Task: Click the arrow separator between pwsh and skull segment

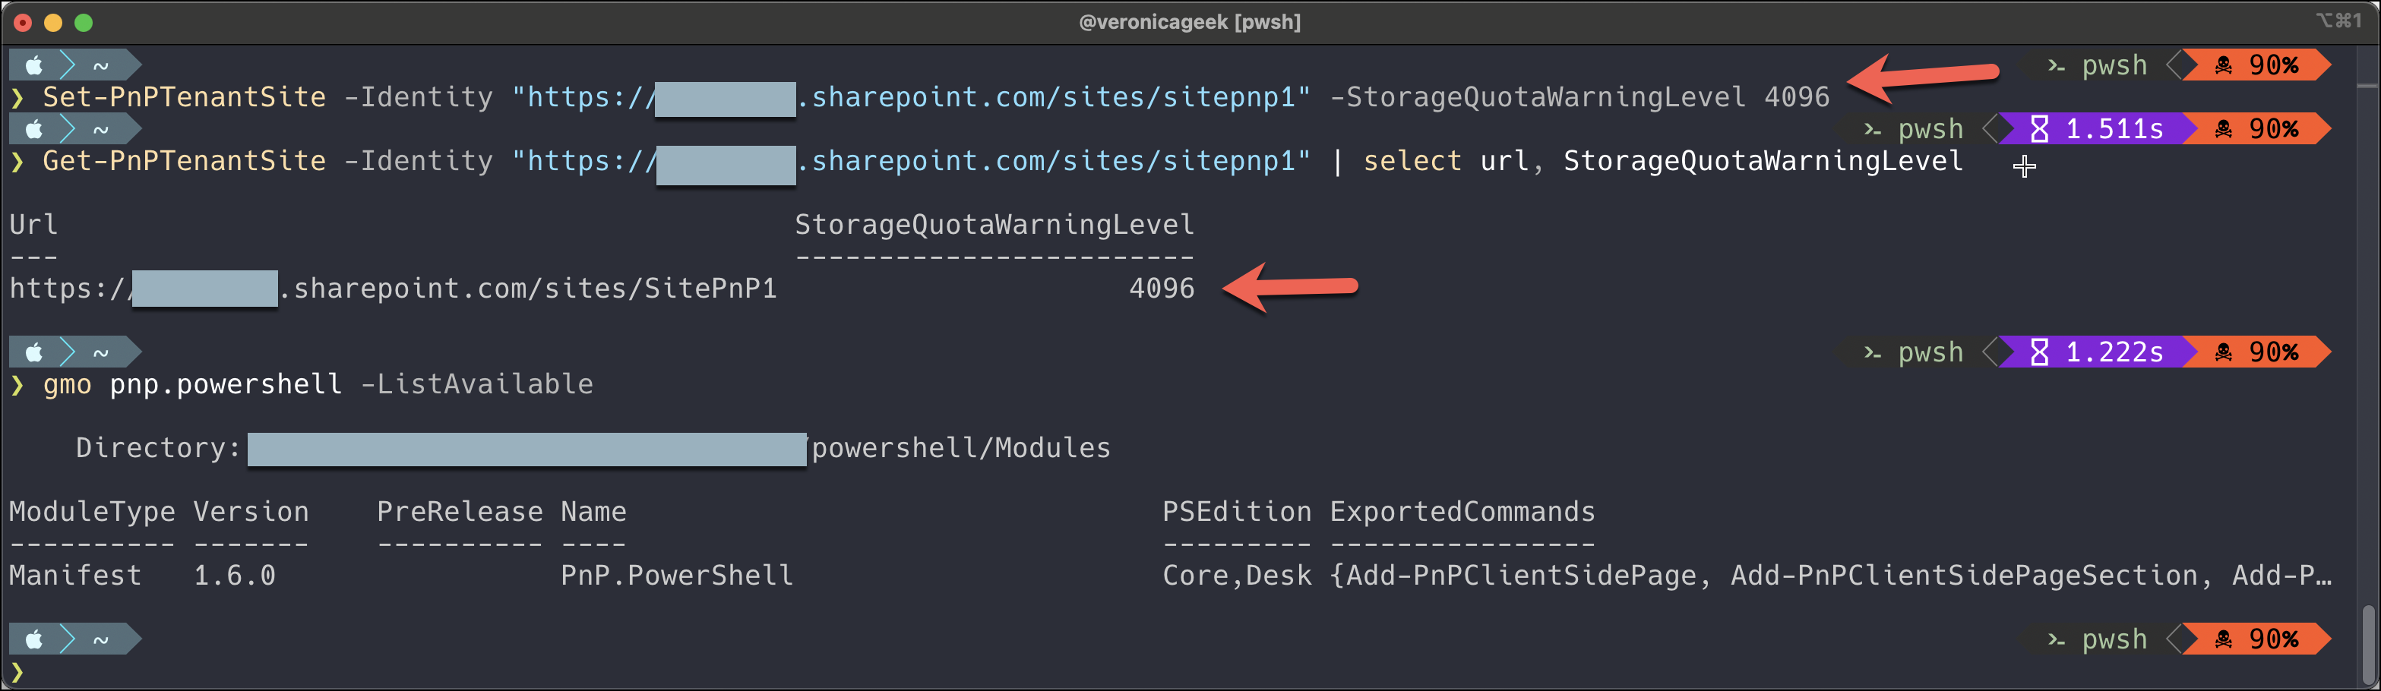Action: pyautogui.click(x=2181, y=65)
